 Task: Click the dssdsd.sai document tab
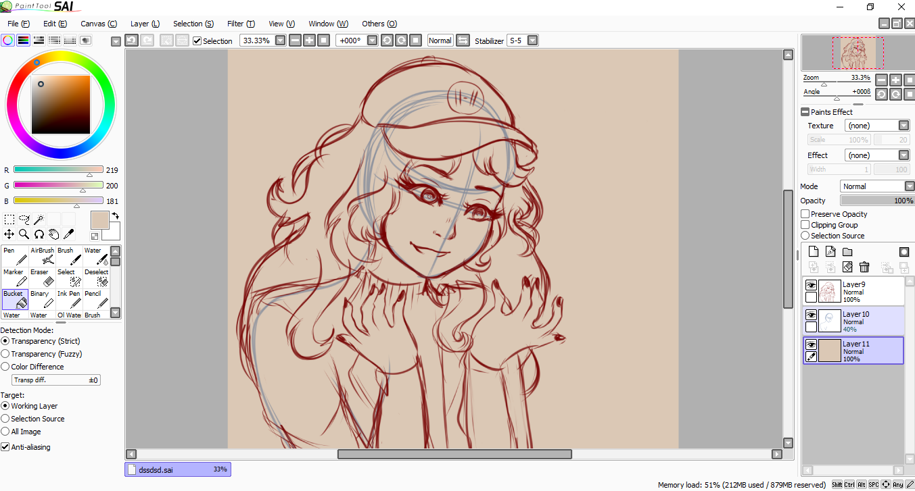point(177,469)
